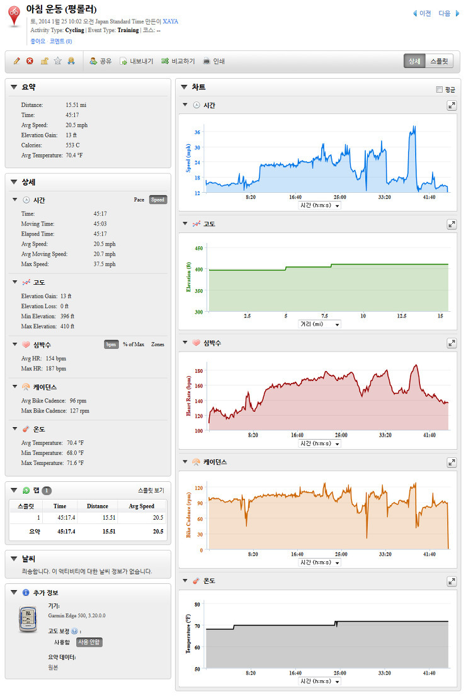Export the activity with 내보내기

click(x=136, y=61)
